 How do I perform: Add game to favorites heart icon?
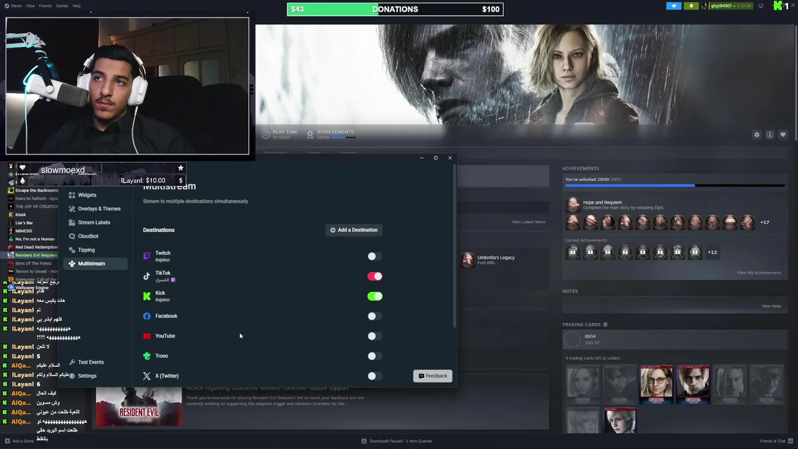[783, 135]
